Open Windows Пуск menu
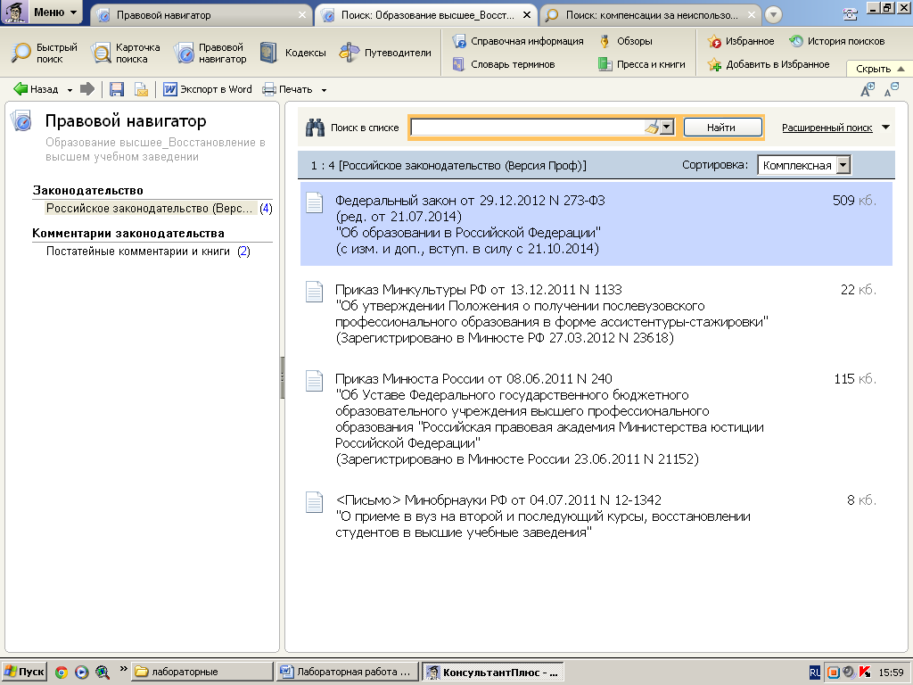913x685 pixels. 24,672
